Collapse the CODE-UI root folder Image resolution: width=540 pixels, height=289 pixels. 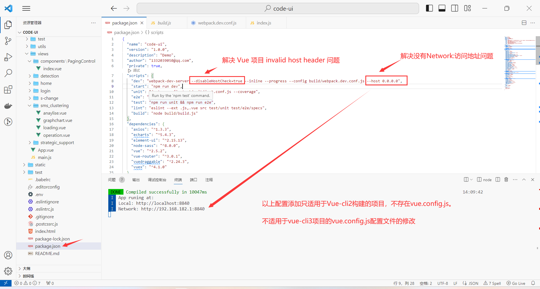(20, 32)
